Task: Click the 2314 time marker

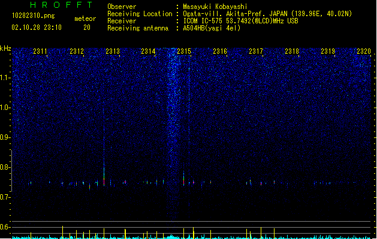Action: tap(148, 51)
